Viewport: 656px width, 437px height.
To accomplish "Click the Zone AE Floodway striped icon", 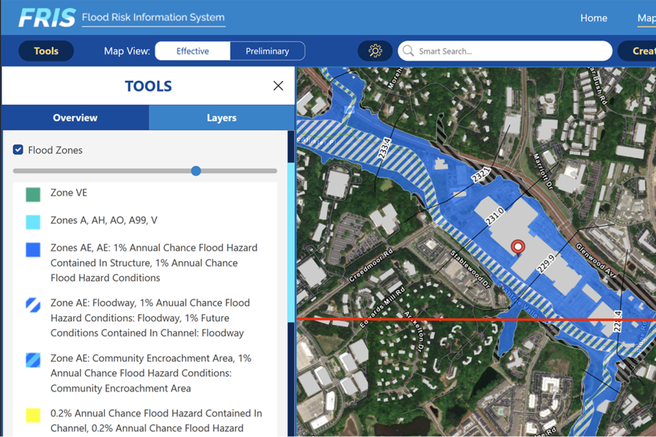I will 33,304.
